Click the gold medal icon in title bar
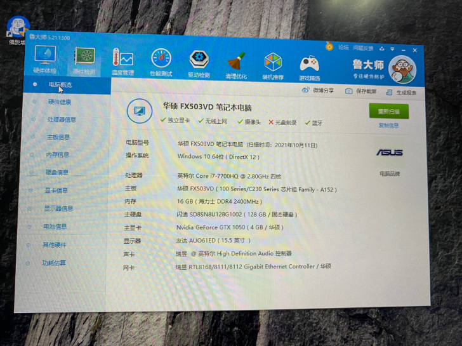The height and width of the screenshot is (346, 462). 329,46
